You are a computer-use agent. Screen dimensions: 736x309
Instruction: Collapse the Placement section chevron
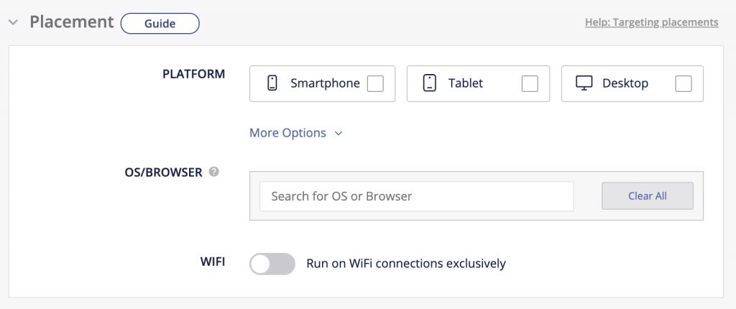[x=14, y=22]
